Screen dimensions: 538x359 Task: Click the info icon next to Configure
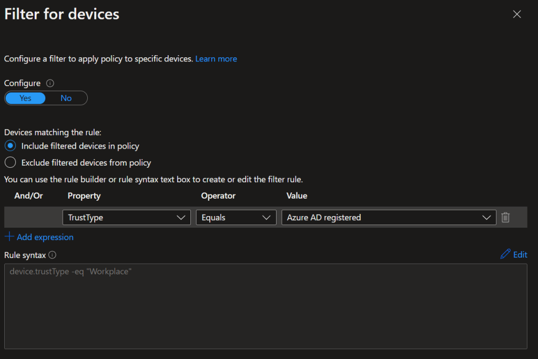[x=50, y=83]
